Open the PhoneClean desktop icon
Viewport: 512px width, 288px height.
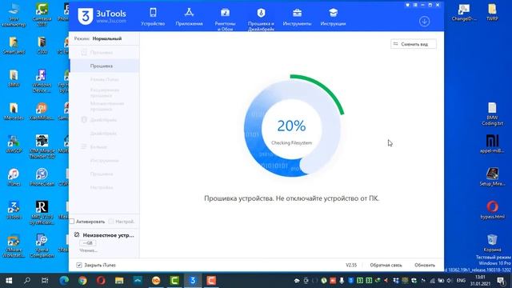coord(42,178)
